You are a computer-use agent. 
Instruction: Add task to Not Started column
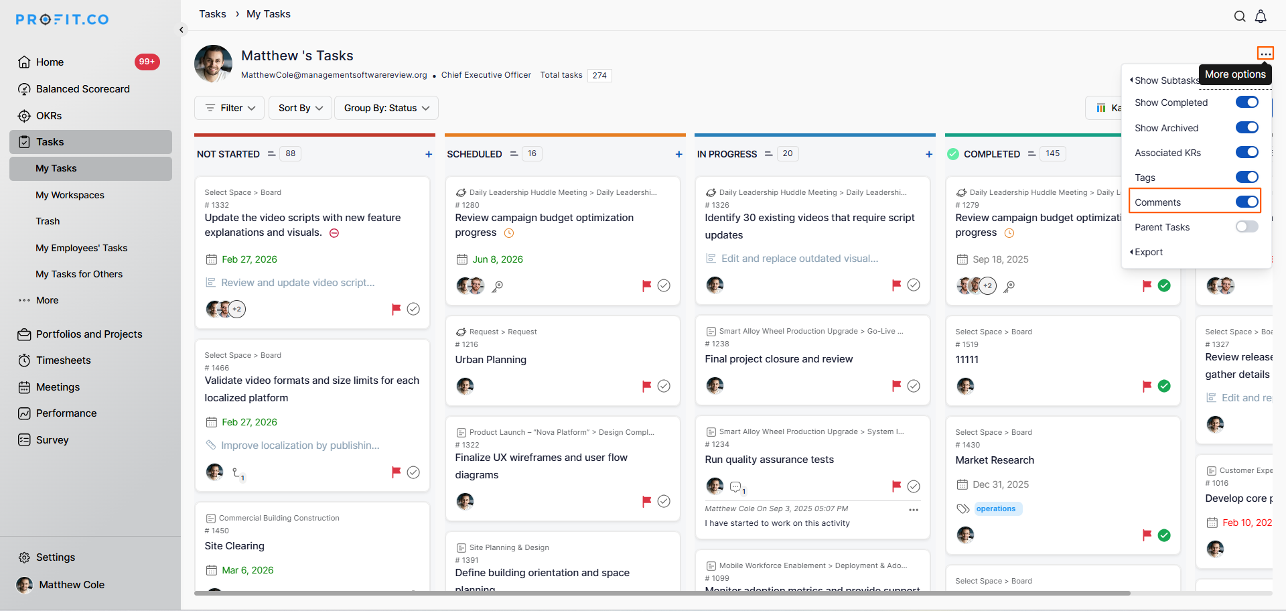tap(429, 154)
